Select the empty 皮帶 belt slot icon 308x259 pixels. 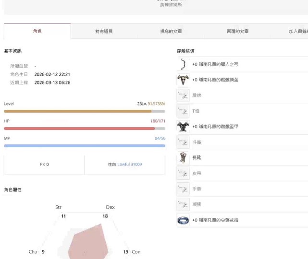pos(183,173)
